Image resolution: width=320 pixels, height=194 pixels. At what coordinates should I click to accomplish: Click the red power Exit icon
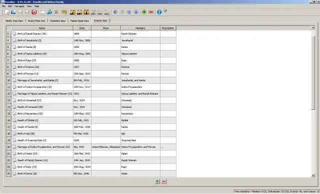34,12
